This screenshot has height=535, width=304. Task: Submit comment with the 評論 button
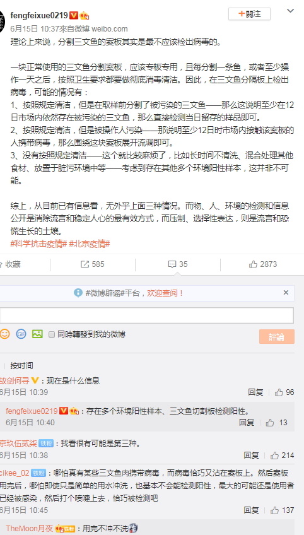(277, 336)
